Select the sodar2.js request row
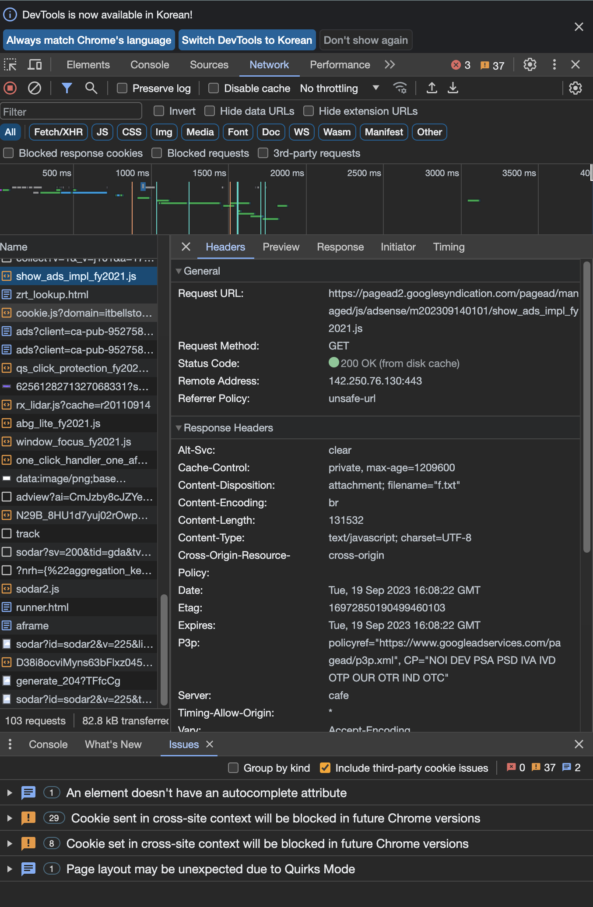593x907 pixels. [x=79, y=589]
